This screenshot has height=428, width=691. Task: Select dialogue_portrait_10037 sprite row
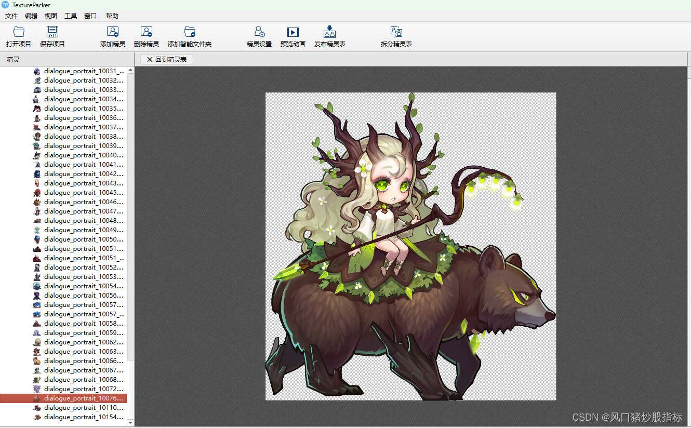coord(63,127)
